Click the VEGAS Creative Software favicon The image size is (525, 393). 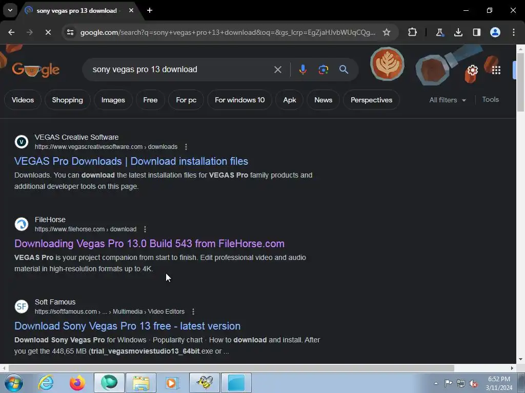[22, 142]
